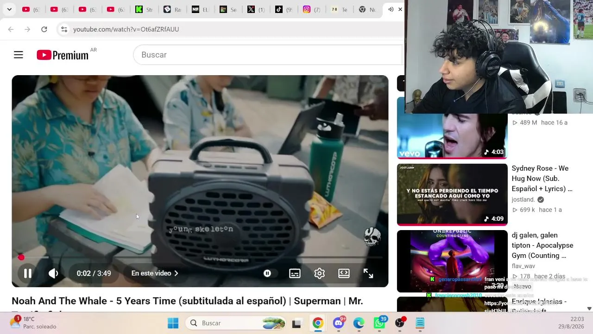The width and height of the screenshot is (593, 334).
Task: Click the 0:02 / 3:49 time display
Action: pos(94,273)
